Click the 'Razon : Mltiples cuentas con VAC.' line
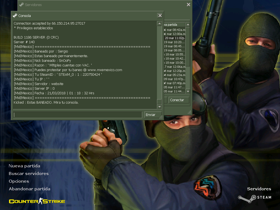280x210 pixels. pos(53,65)
